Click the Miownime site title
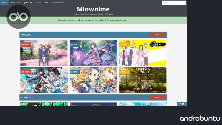Viewport: 222px width, 125px height. tap(93, 9)
